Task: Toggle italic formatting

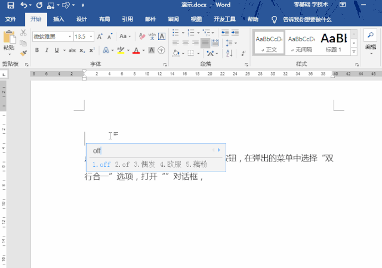Action: [x=47, y=50]
